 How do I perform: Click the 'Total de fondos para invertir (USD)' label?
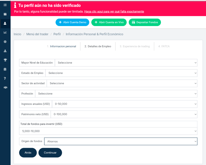point(41,124)
